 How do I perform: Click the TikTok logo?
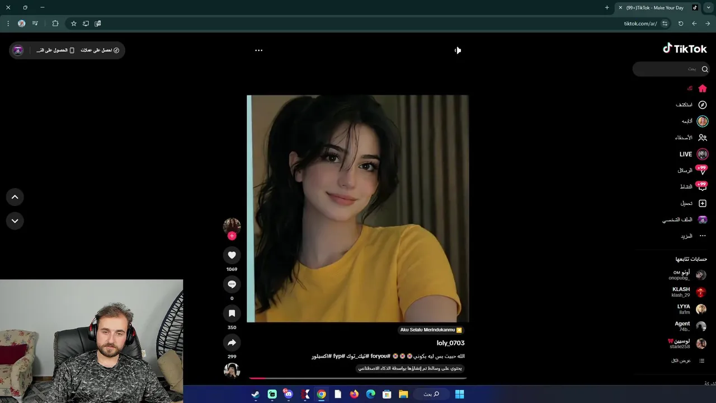(x=685, y=49)
